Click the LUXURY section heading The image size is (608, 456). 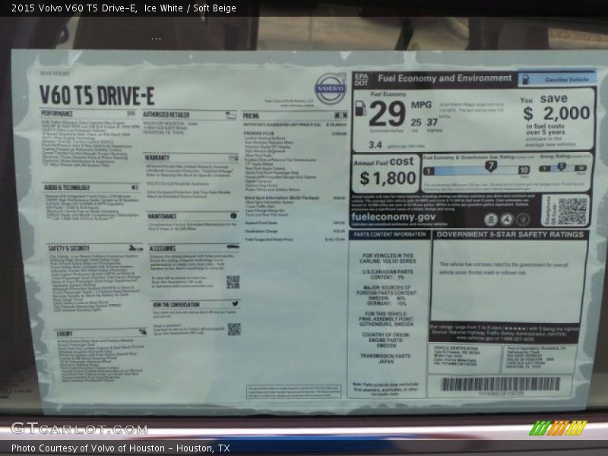click(65, 334)
